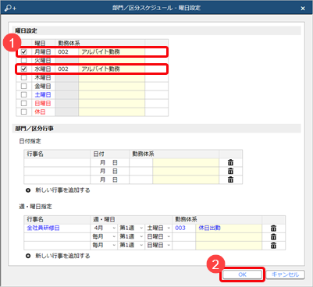The width and height of the screenshot is (313, 287).
Task: Open 第1週 dropdown in second week-day row
Action: (131, 237)
